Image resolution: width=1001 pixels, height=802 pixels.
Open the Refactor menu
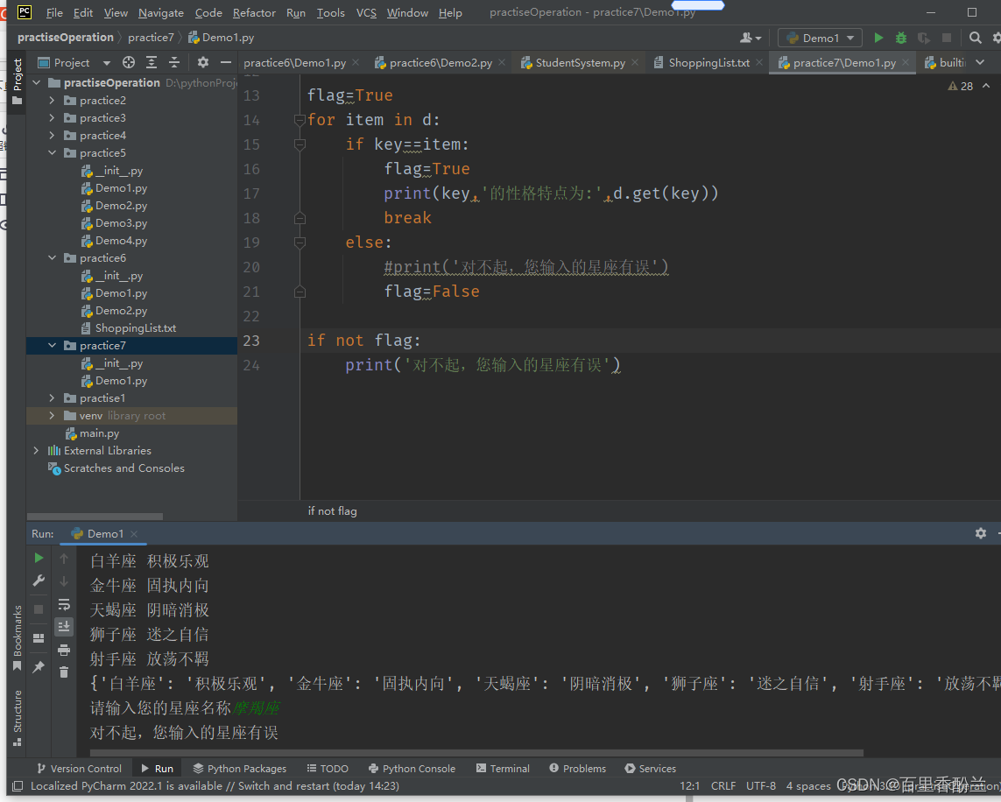click(254, 13)
